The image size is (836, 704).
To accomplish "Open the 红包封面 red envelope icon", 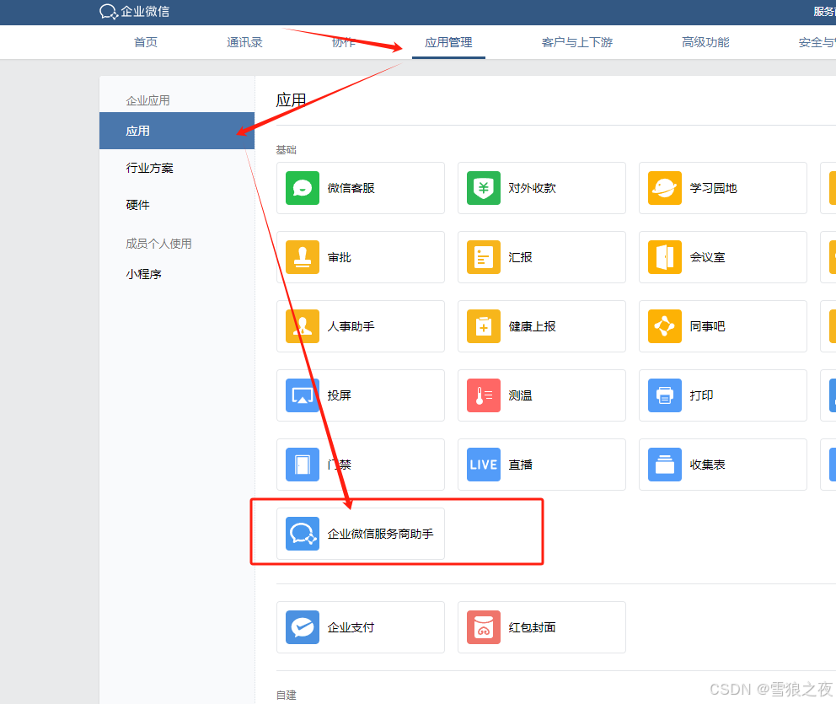I will (484, 627).
